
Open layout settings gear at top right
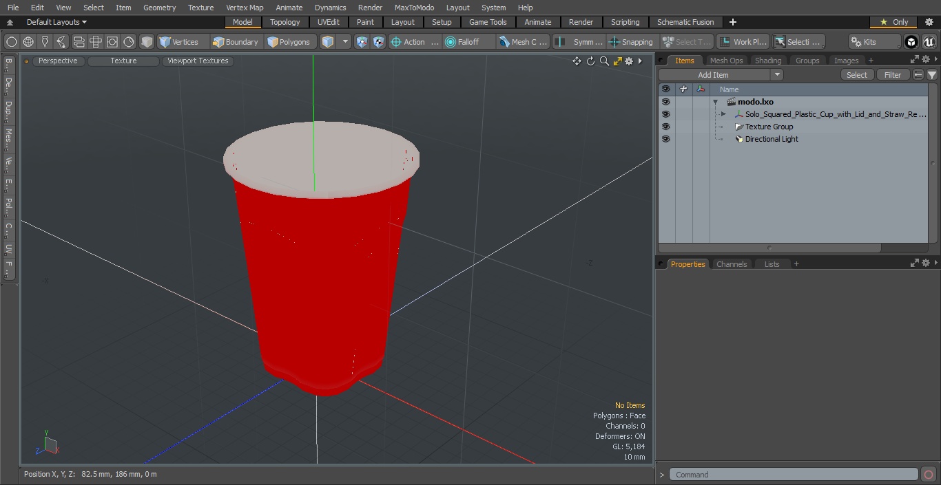[929, 22]
